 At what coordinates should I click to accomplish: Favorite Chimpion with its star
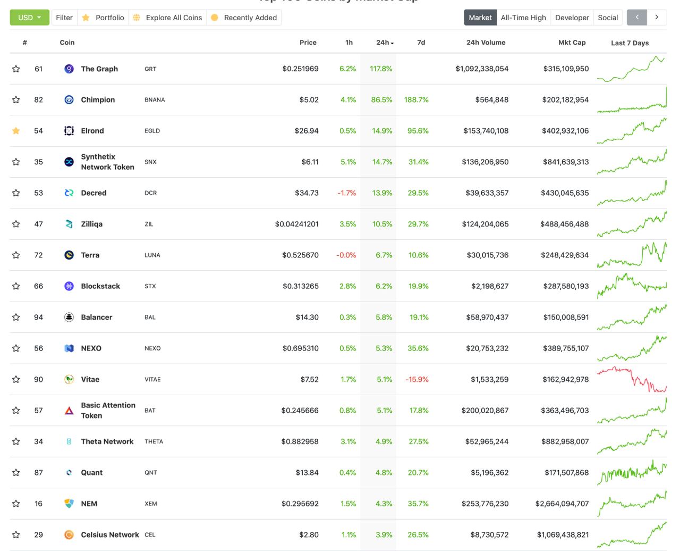[16, 99]
